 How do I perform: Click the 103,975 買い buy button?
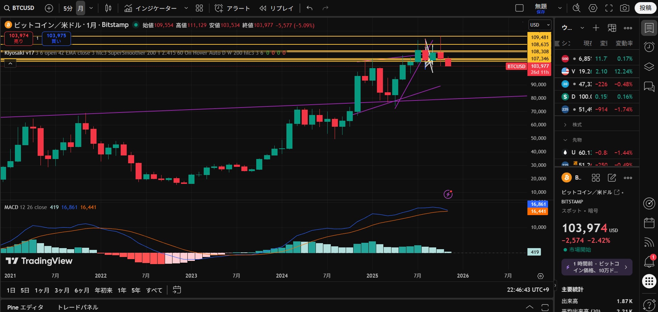[56, 38]
